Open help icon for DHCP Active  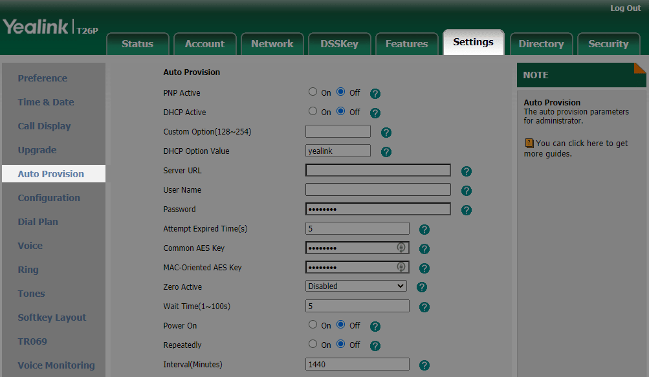(x=375, y=113)
